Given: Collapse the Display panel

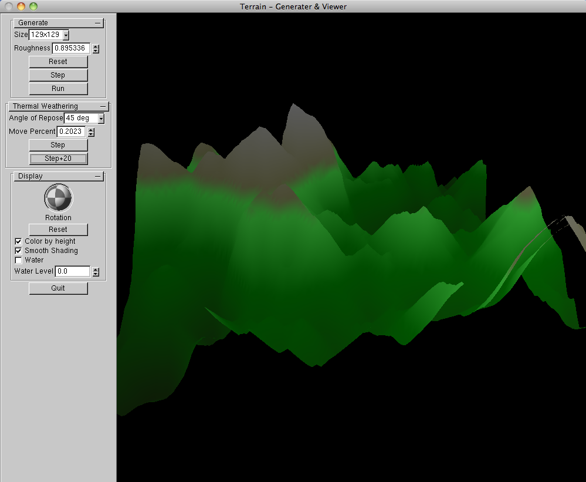Looking at the screenshot, I should click(x=99, y=176).
